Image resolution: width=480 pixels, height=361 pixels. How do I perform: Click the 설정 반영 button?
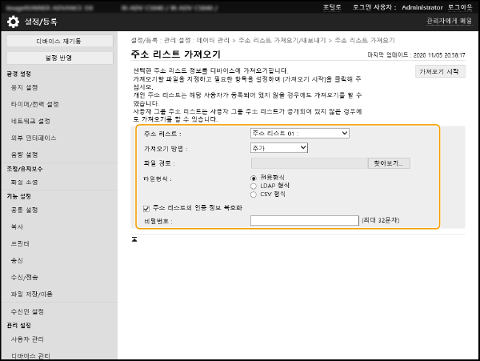click(58, 58)
